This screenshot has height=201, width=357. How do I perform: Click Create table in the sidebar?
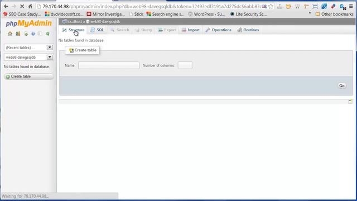(x=28, y=76)
